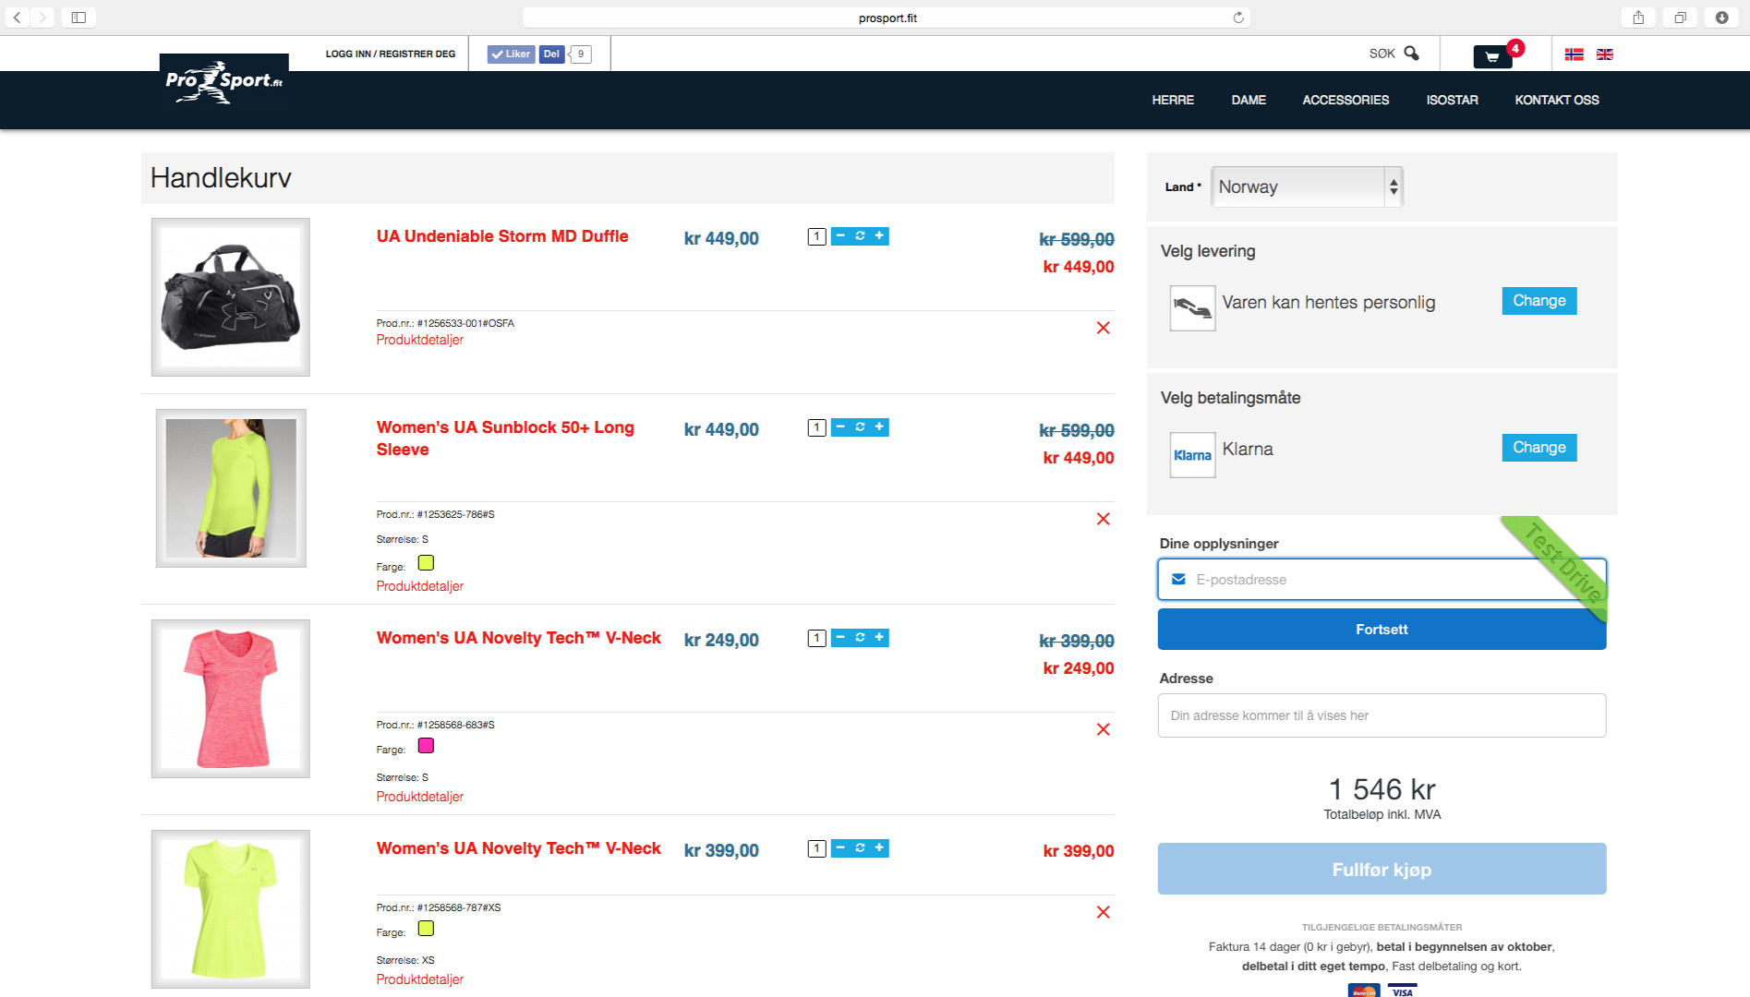
Task: Focus the E-postadresse input field
Action: click(x=1382, y=580)
